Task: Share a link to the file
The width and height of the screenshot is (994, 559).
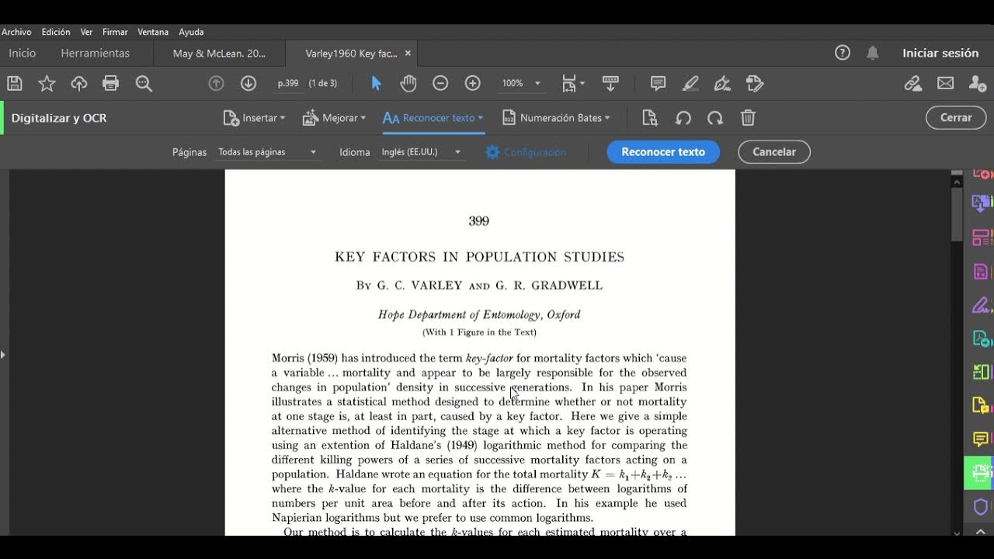Action: pyautogui.click(x=913, y=83)
